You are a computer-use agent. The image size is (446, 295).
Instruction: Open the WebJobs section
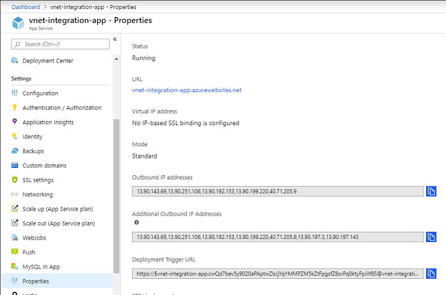(34, 238)
